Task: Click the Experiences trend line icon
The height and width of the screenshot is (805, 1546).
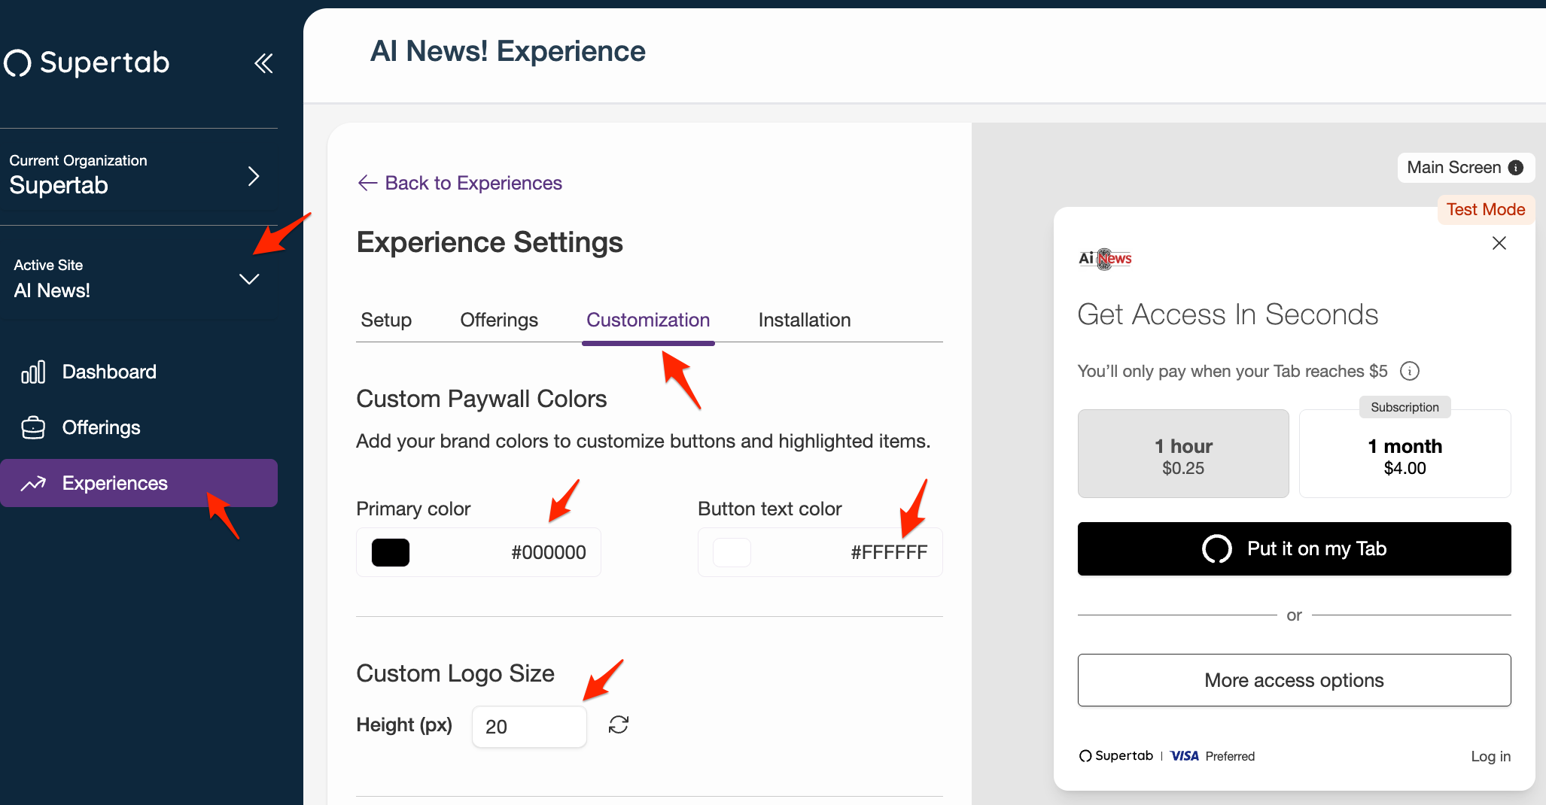Action: pos(33,483)
